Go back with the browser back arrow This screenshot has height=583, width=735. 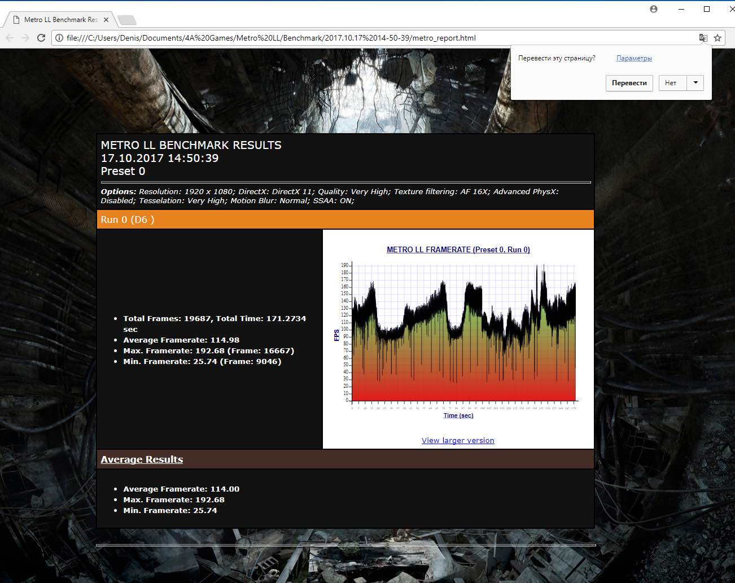click(10, 38)
